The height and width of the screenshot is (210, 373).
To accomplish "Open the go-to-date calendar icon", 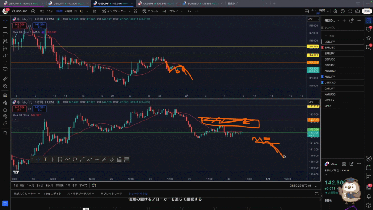I will pyautogui.click(x=94, y=186).
